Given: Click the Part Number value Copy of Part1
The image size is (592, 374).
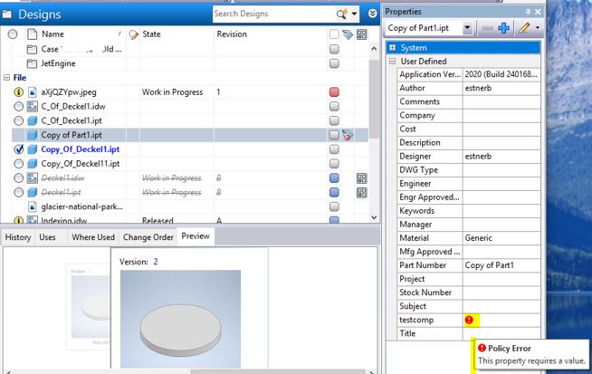Looking at the screenshot, I should click(x=490, y=265).
